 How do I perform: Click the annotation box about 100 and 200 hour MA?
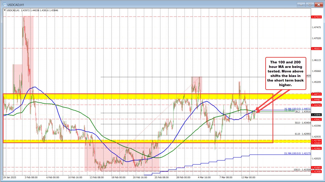pyautogui.click(x=285, y=73)
